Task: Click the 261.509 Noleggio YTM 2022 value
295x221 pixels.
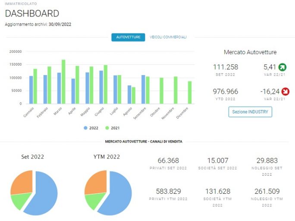Action: pos(267,191)
